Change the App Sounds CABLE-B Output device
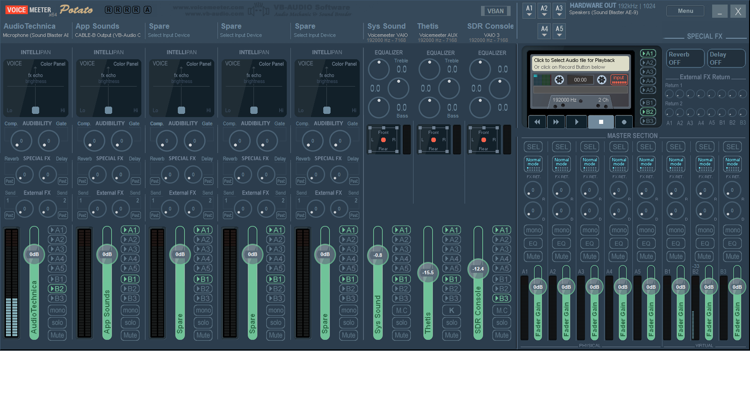The height and width of the screenshot is (410, 750). click(x=108, y=35)
